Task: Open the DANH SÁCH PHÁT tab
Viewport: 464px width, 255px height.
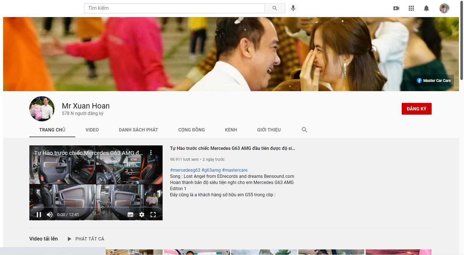Action: pos(138,130)
